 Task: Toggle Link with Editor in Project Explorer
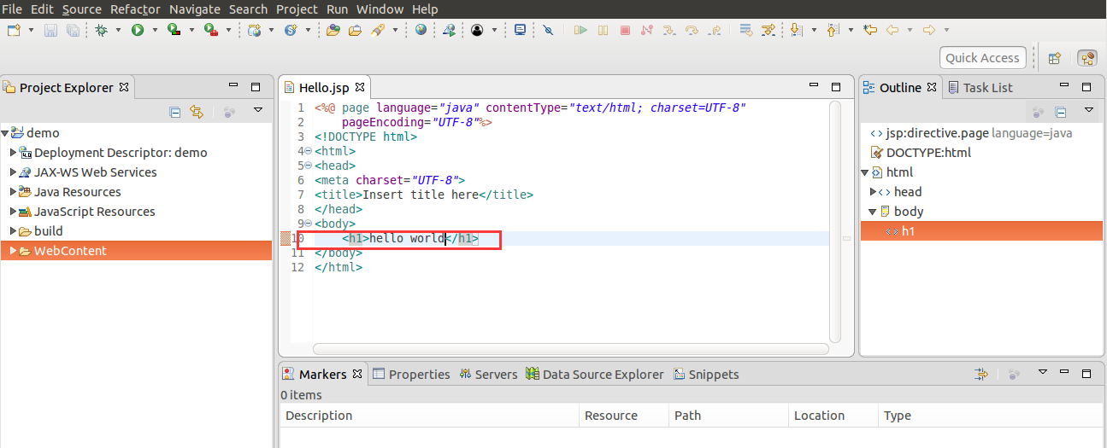[197, 111]
